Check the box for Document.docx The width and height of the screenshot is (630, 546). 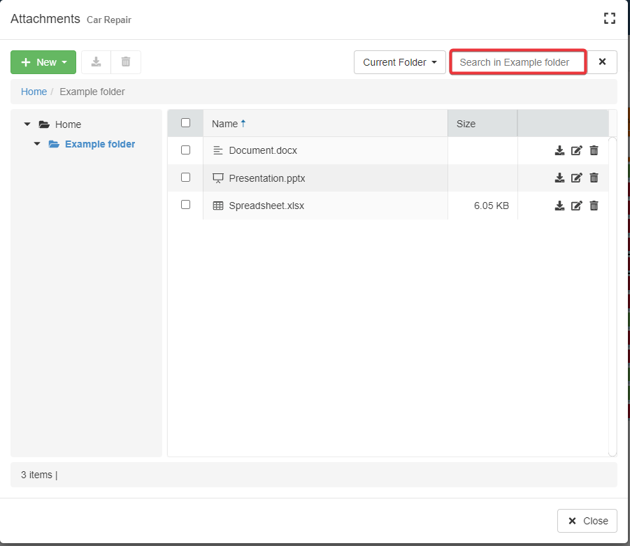click(185, 150)
